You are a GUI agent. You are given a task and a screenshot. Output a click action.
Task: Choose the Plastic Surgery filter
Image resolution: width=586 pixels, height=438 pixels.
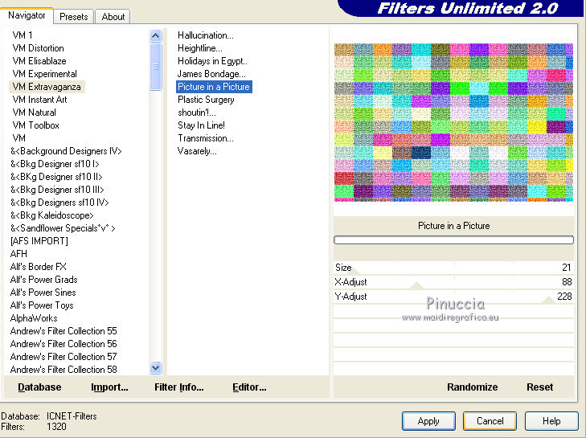206,100
